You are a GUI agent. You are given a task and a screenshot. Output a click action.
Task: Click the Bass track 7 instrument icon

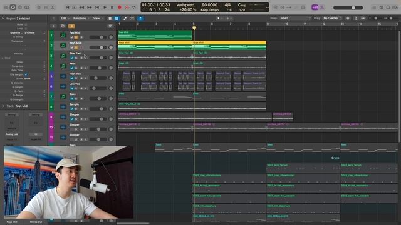pyautogui.click(x=63, y=96)
